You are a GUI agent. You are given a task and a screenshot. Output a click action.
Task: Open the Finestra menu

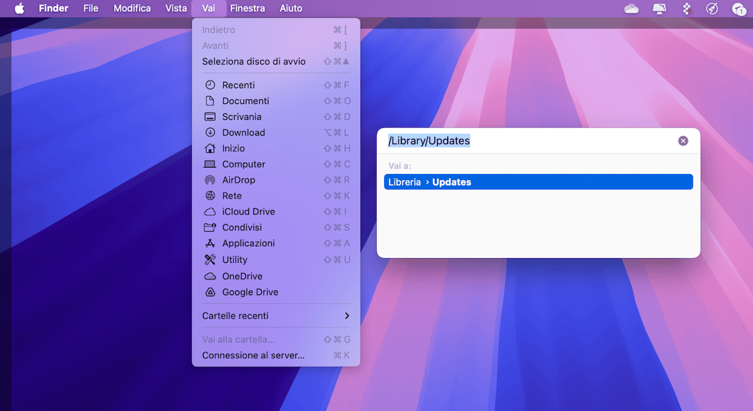point(247,8)
